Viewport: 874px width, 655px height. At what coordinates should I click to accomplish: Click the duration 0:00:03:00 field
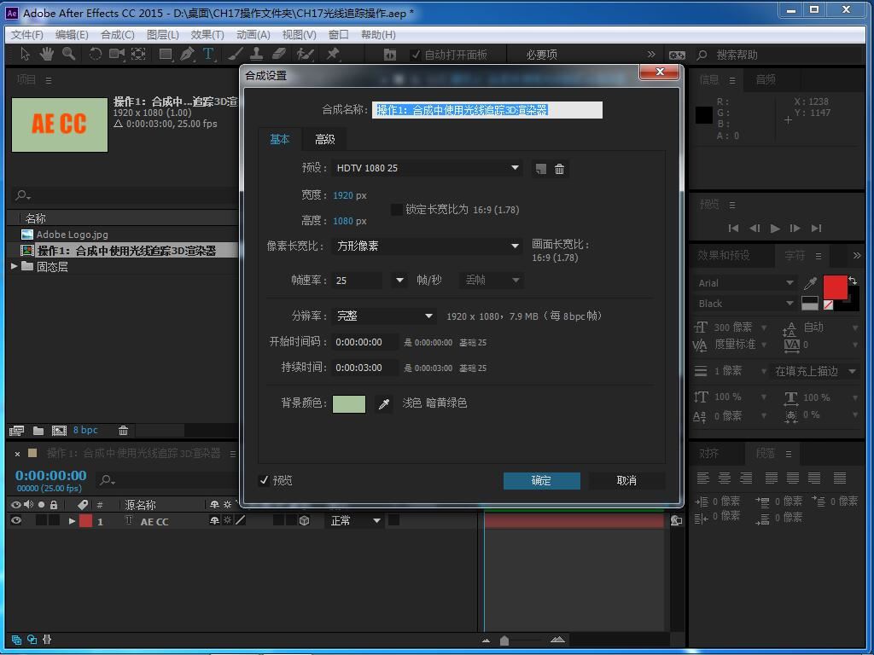click(x=365, y=368)
